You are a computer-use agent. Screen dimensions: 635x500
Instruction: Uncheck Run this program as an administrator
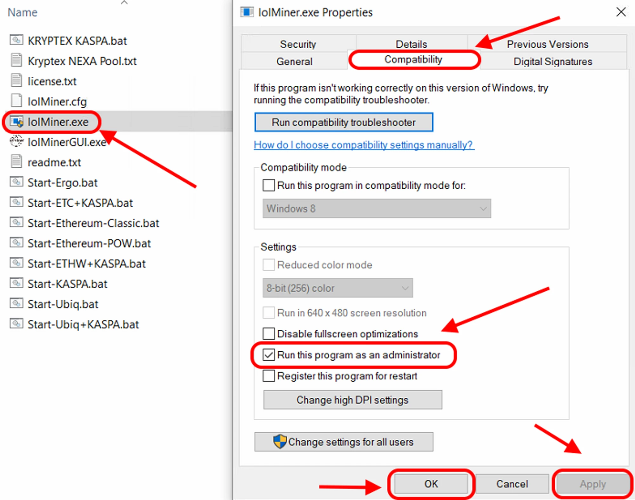click(x=269, y=355)
